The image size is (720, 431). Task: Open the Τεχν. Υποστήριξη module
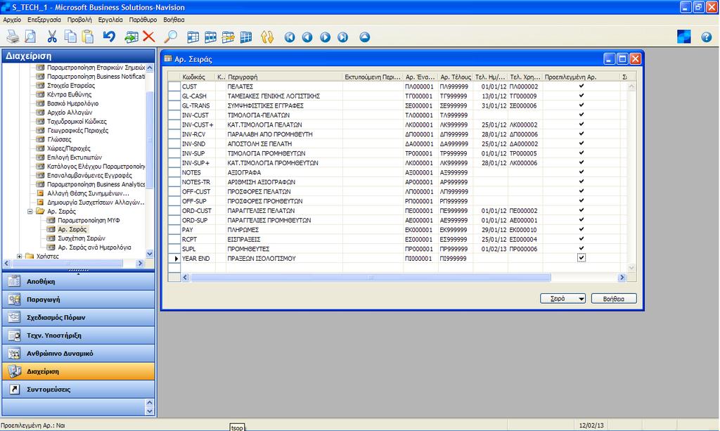[x=79, y=335]
